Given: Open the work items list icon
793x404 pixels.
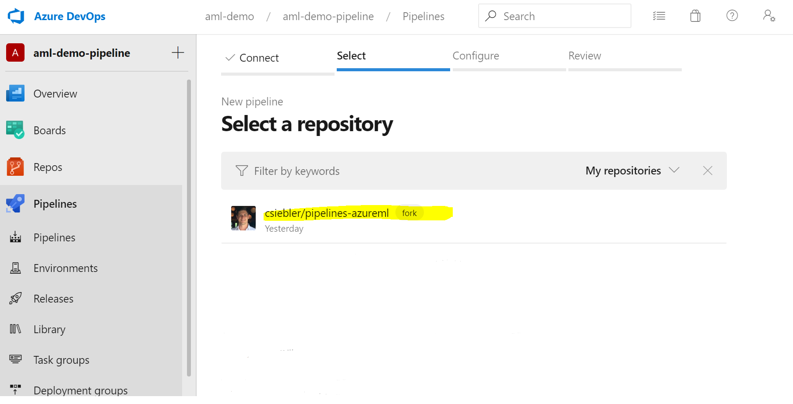Looking at the screenshot, I should click(659, 16).
